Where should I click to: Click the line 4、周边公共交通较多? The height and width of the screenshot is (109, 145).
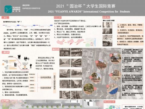[67, 35]
